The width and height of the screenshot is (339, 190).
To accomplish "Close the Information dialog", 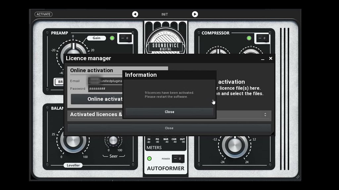I will click(x=169, y=112).
